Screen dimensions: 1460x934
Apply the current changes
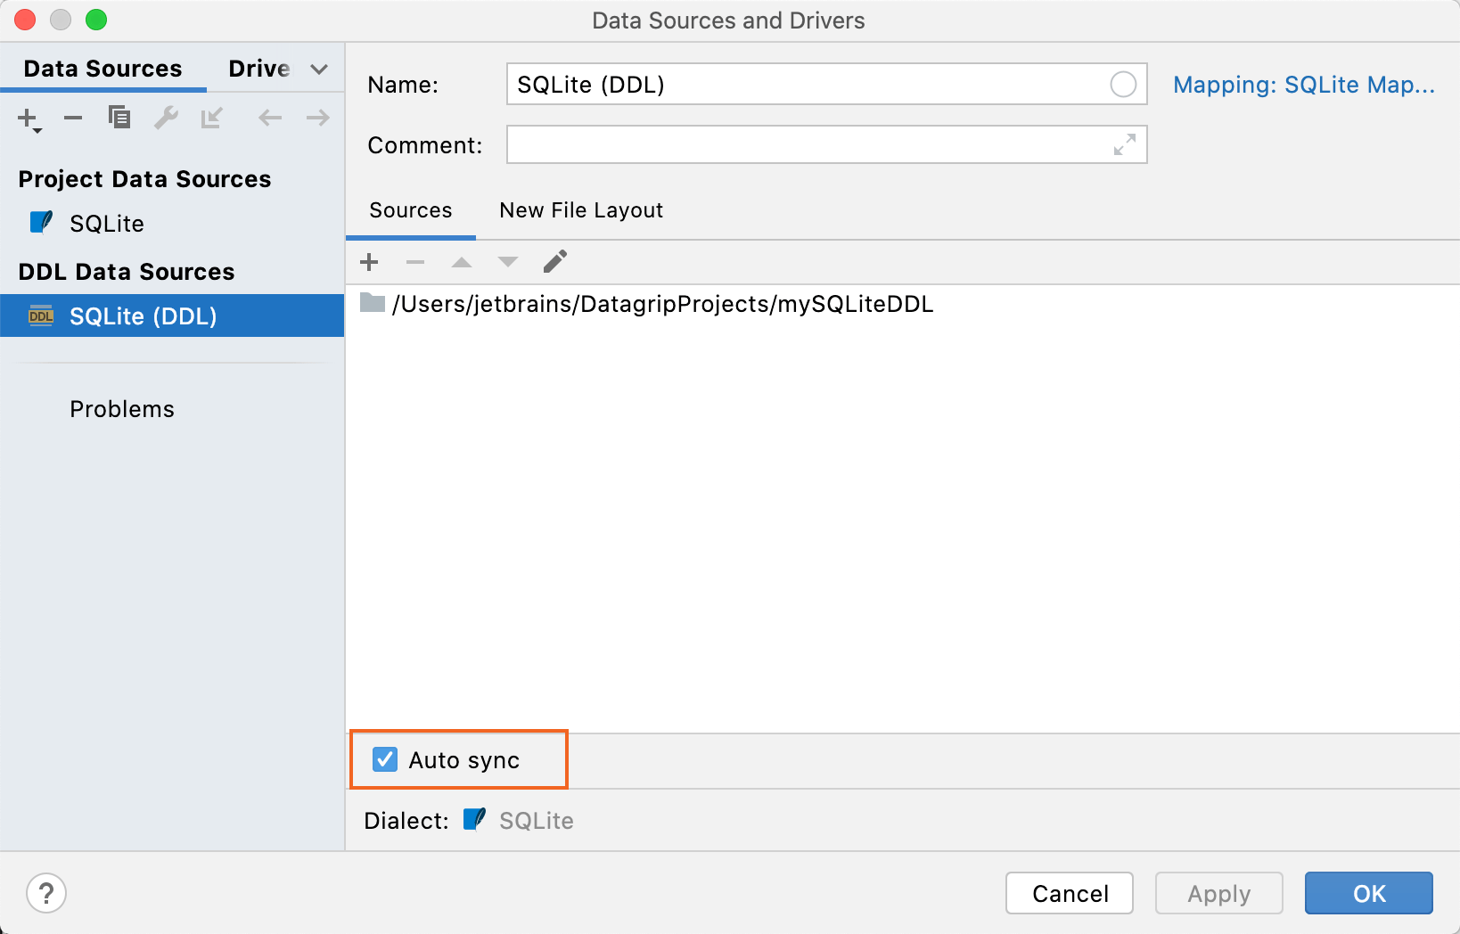(1218, 893)
